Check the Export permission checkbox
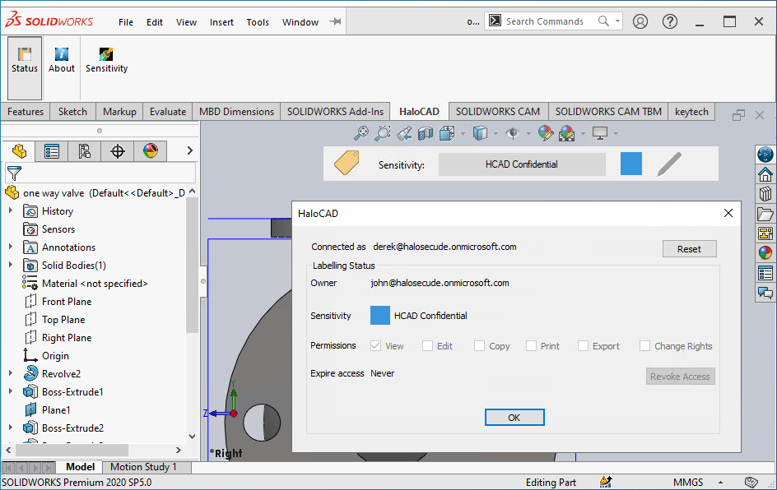 583,345
